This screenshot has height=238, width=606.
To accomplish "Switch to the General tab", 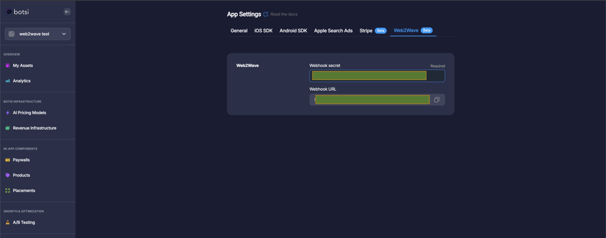I will (x=239, y=31).
